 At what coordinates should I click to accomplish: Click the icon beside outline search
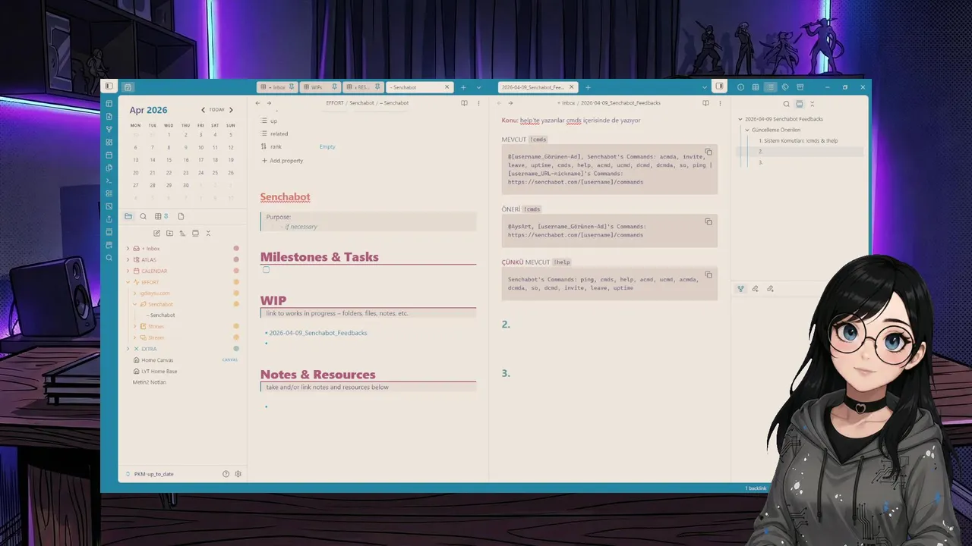(799, 104)
